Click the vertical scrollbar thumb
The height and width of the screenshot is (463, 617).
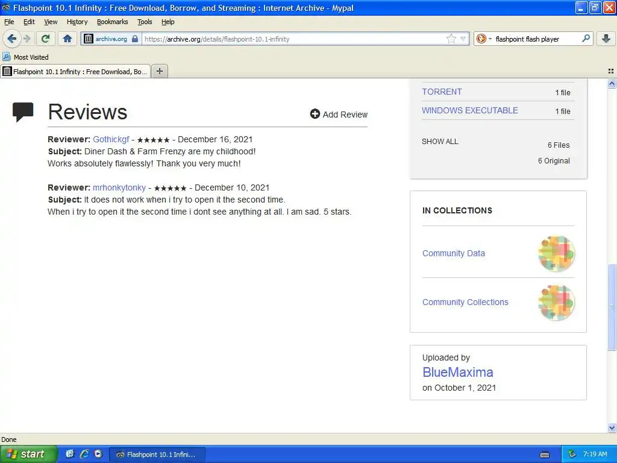point(612,307)
